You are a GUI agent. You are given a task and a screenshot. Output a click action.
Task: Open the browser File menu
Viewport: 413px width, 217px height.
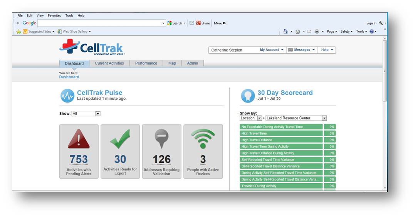(20, 15)
